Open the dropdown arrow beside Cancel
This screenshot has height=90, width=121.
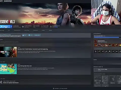click(x=11, y=26)
